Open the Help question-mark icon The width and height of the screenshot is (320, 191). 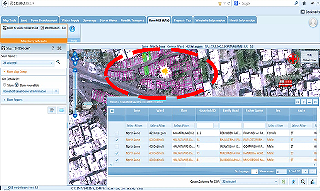tap(72, 29)
